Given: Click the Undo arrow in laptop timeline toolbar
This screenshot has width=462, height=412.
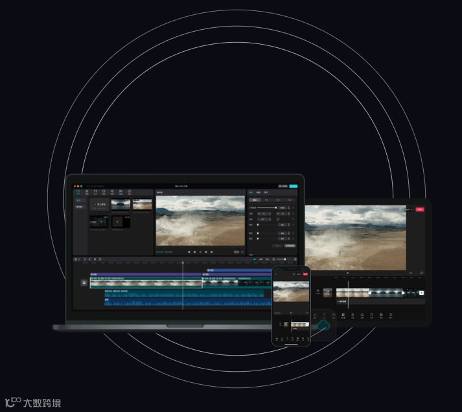Looking at the screenshot, I should pyautogui.click(x=85, y=260).
